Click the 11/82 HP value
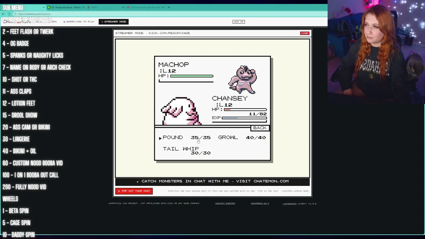Image resolution: width=425 pixels, height=239 pixels. tap(258, 114)
